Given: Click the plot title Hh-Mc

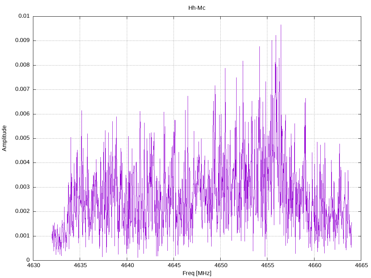Looking at the screenshot, I should click(197, 8).
